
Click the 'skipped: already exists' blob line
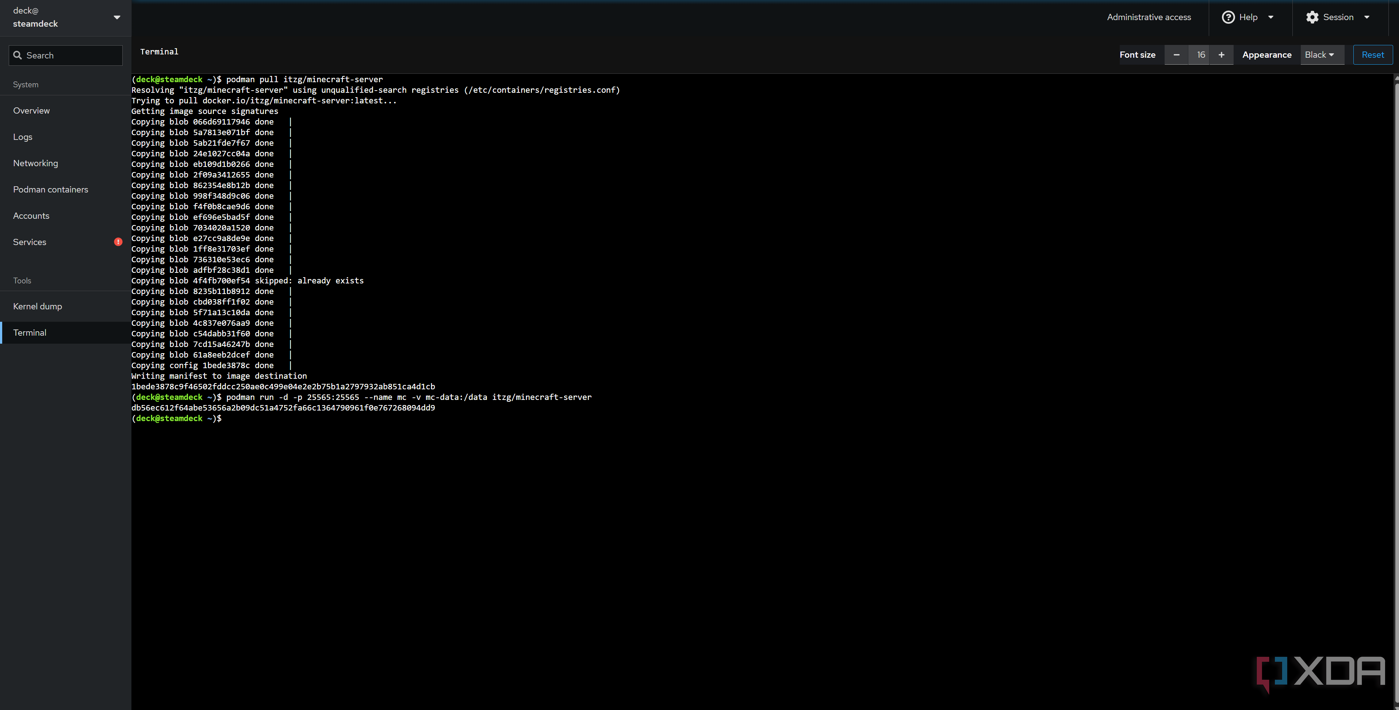248,281
